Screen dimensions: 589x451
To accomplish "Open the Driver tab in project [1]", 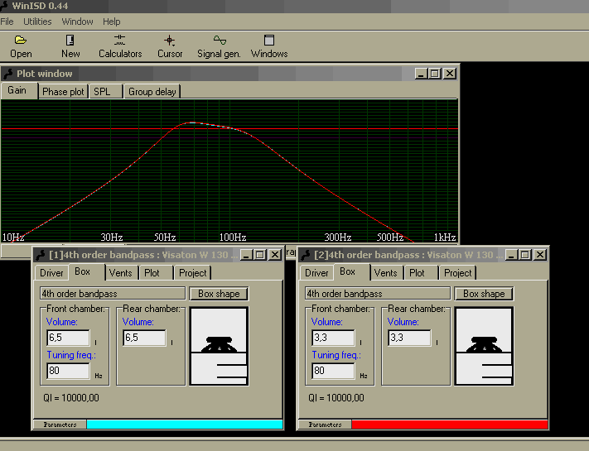I will coord(51,273).
